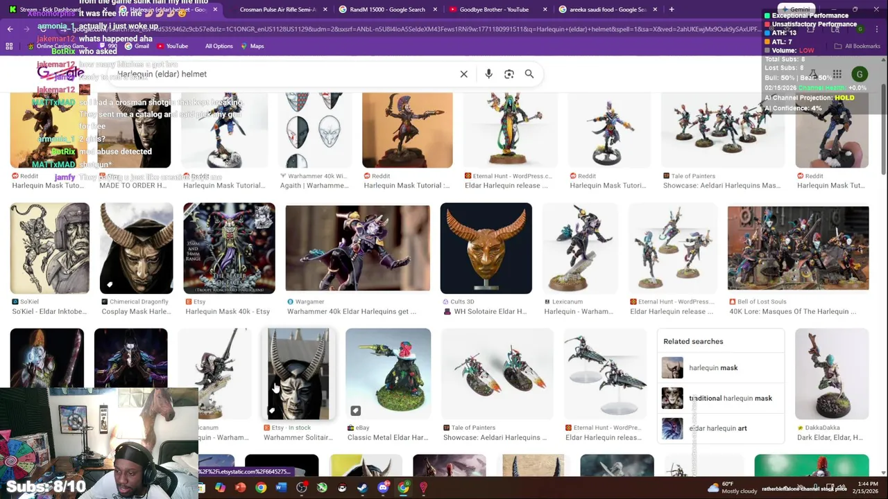Open the All Options bookmark
Screen dimensions: 888x499
tap(219, 46)
